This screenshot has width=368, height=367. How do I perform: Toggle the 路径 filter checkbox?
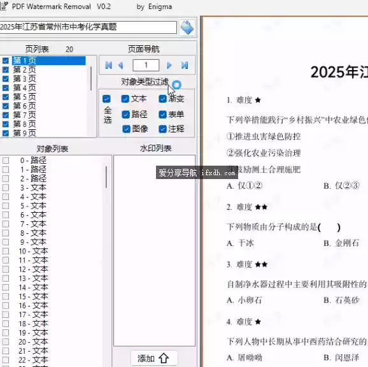(126, 115)
